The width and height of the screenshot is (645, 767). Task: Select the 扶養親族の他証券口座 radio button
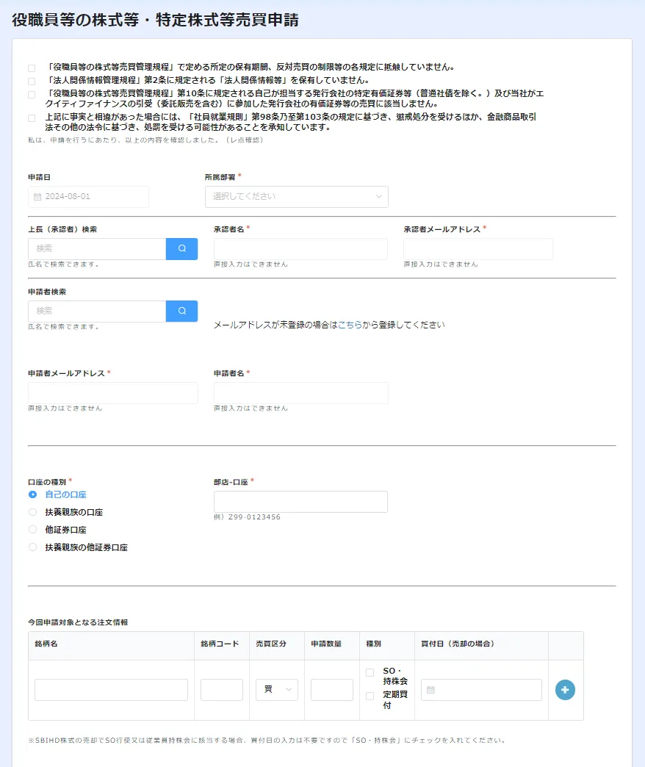coord(32,547)
